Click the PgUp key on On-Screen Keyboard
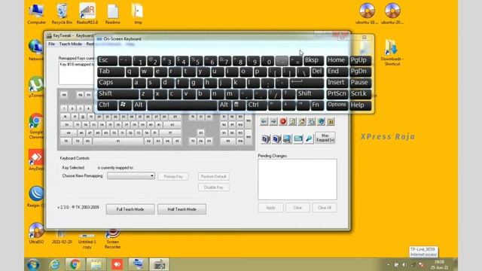Viewport: 482px width, 271px height. [x=360, y=60]
